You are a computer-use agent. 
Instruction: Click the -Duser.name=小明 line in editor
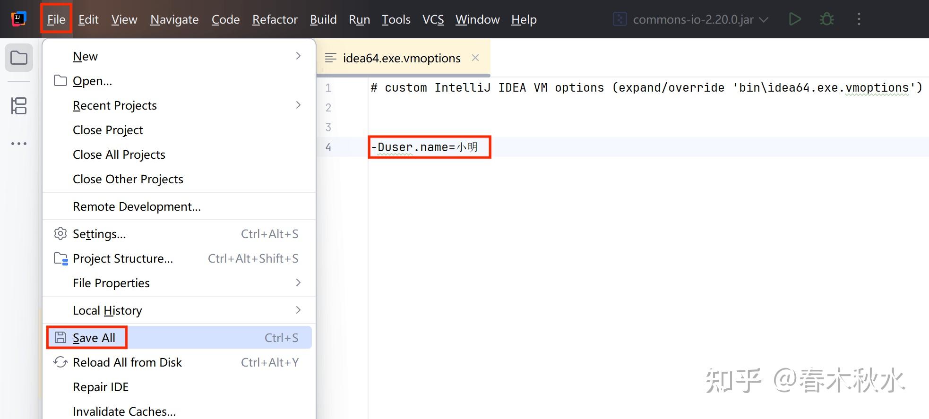click(x=424, y=147)
